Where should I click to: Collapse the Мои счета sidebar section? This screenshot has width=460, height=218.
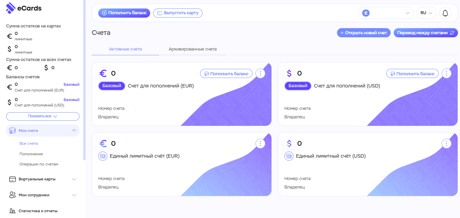coord(74,131)
